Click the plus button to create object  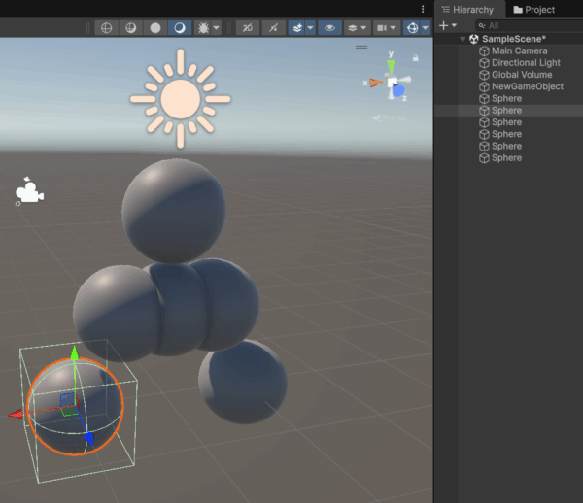(443, 25)
